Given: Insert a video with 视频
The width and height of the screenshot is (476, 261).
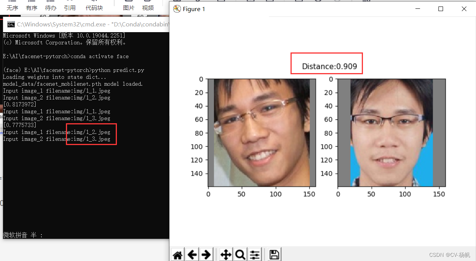Looking at the screenshot, I should (x=148, y=8).
